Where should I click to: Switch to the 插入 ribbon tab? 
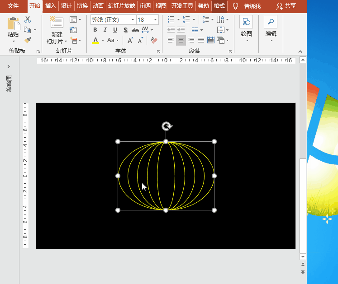coord(51,6)
